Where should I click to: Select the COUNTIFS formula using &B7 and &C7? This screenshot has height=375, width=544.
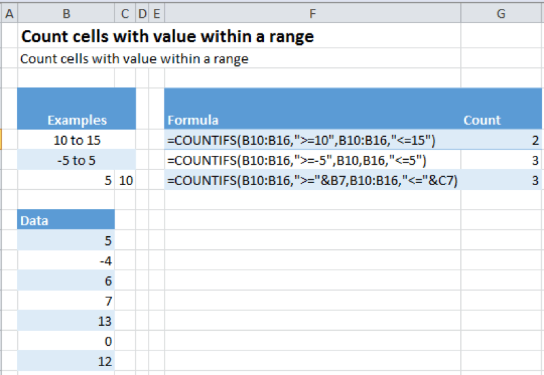[x=312, y=181]
